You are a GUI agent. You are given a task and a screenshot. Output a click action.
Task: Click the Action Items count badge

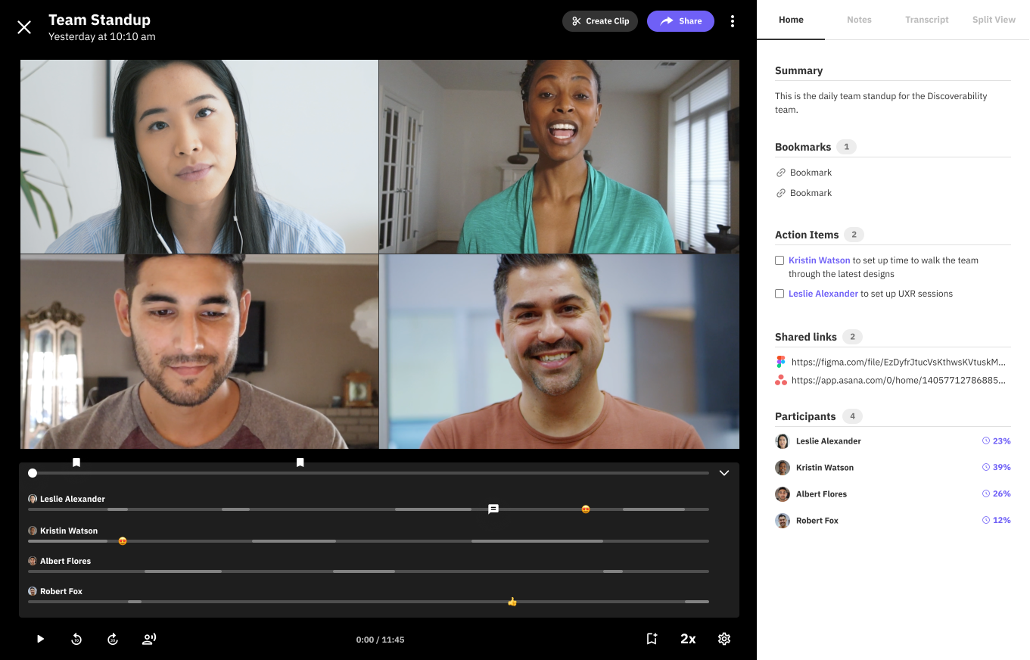[x=854, y=235]
